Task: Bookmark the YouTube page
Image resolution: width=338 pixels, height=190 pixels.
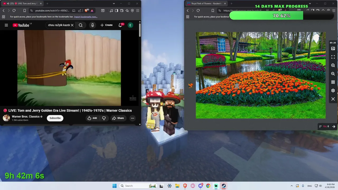Action: click(x=25, y=11)
